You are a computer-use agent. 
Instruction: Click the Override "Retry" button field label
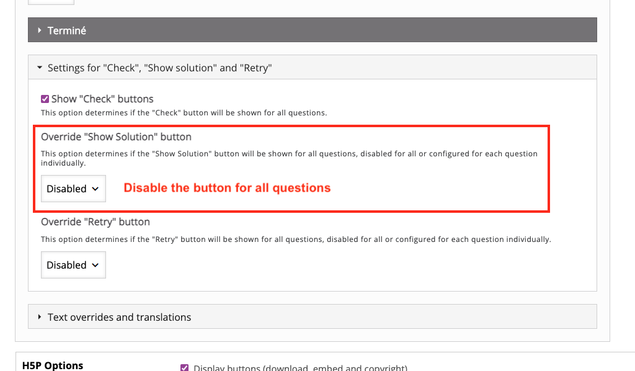[x=95, y=222]
